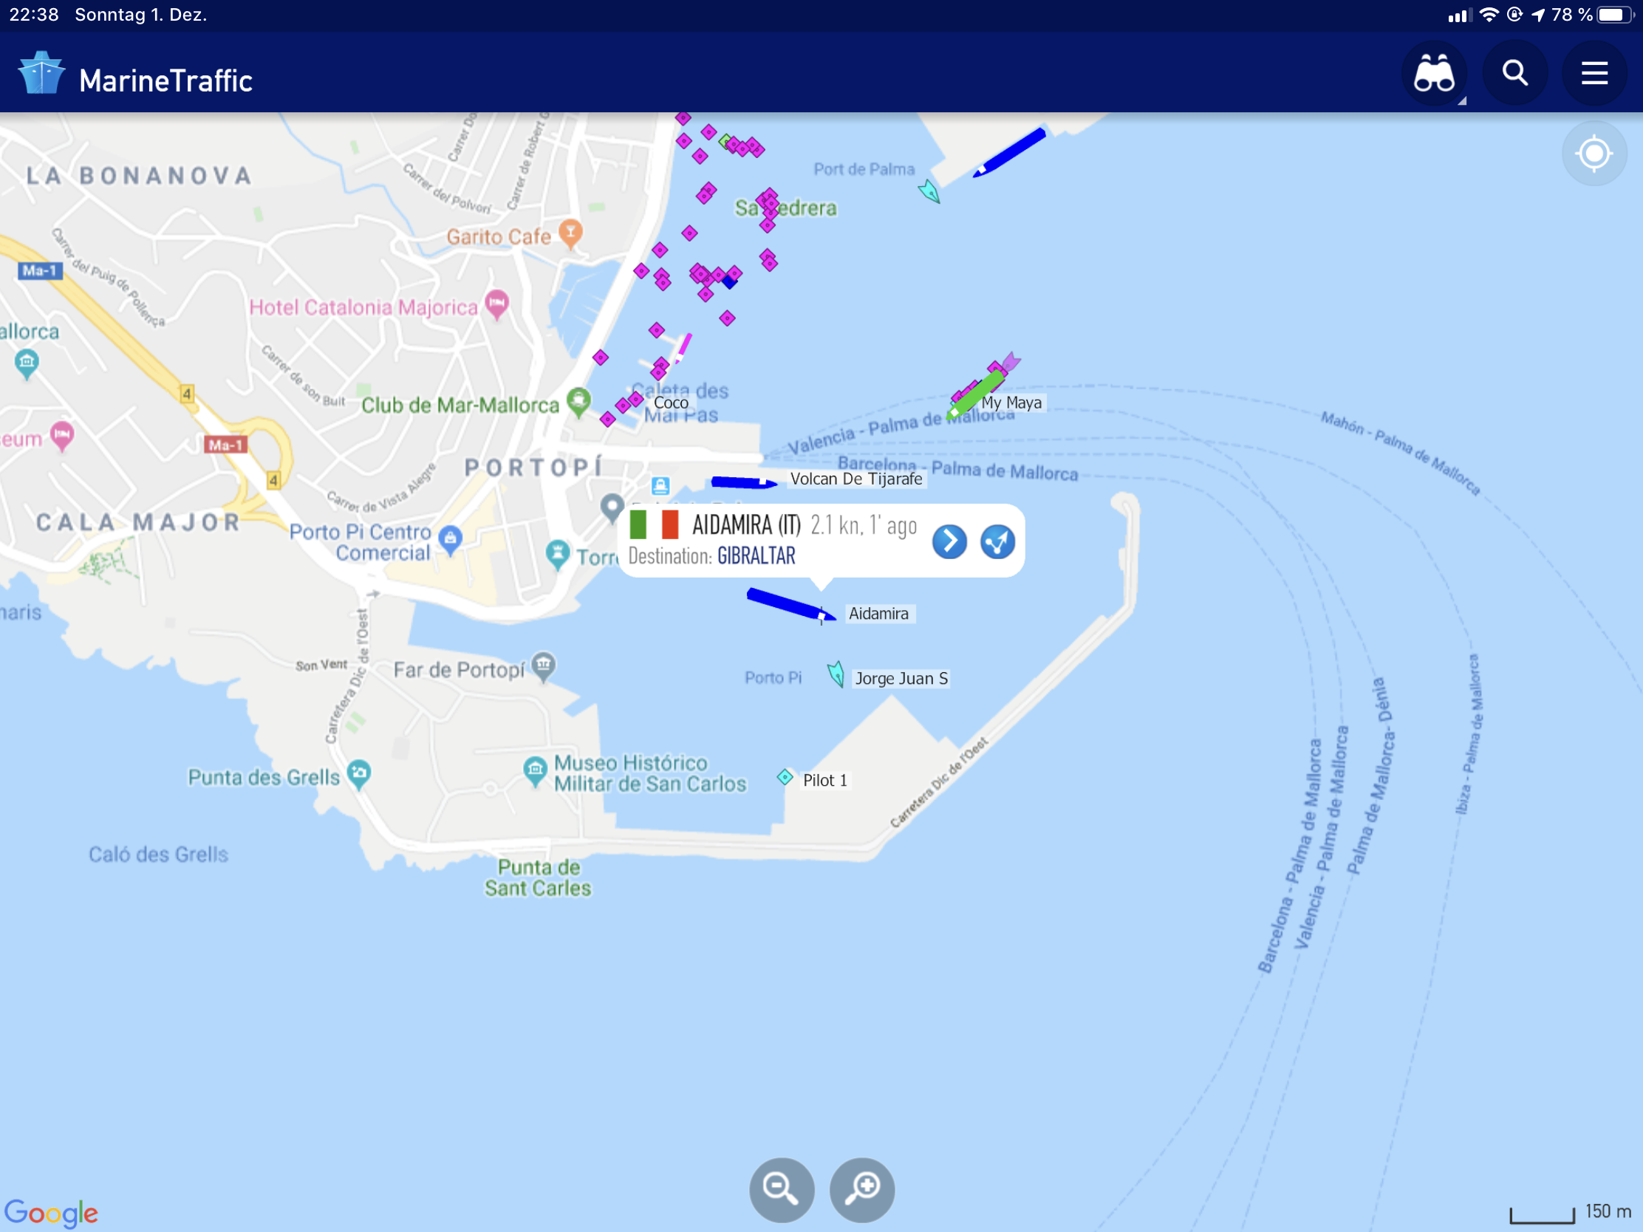The image size is (1643, 1232).
Task: Tap the search magnifier icon
Action: click(1514, 75)
